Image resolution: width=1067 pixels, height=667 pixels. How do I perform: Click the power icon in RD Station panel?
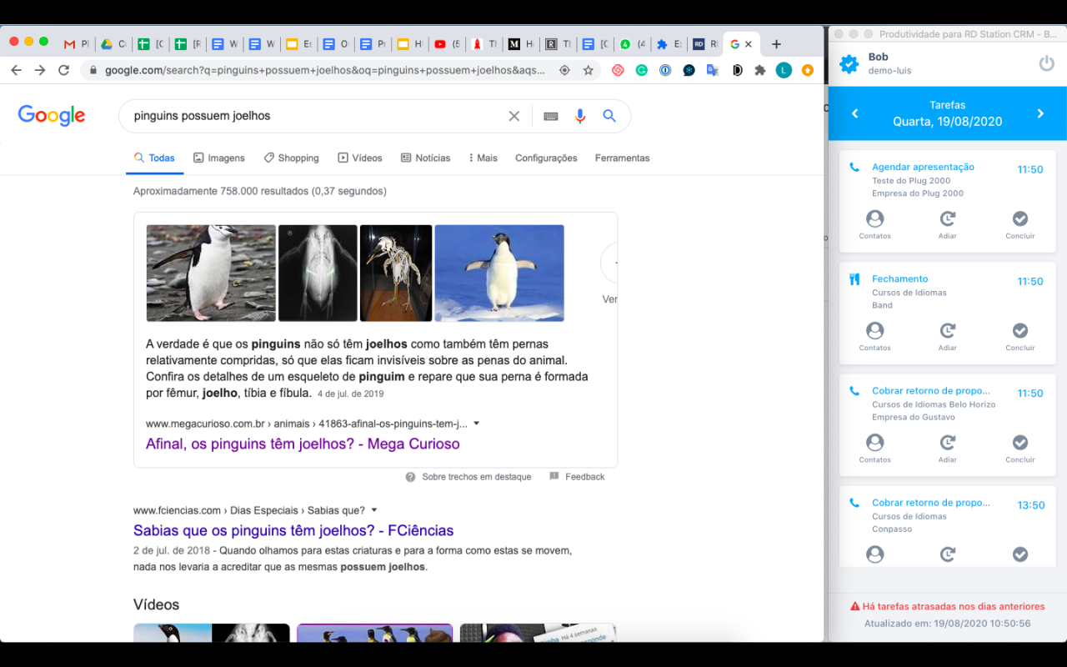pyautogui.click(x=1046, y=63)
